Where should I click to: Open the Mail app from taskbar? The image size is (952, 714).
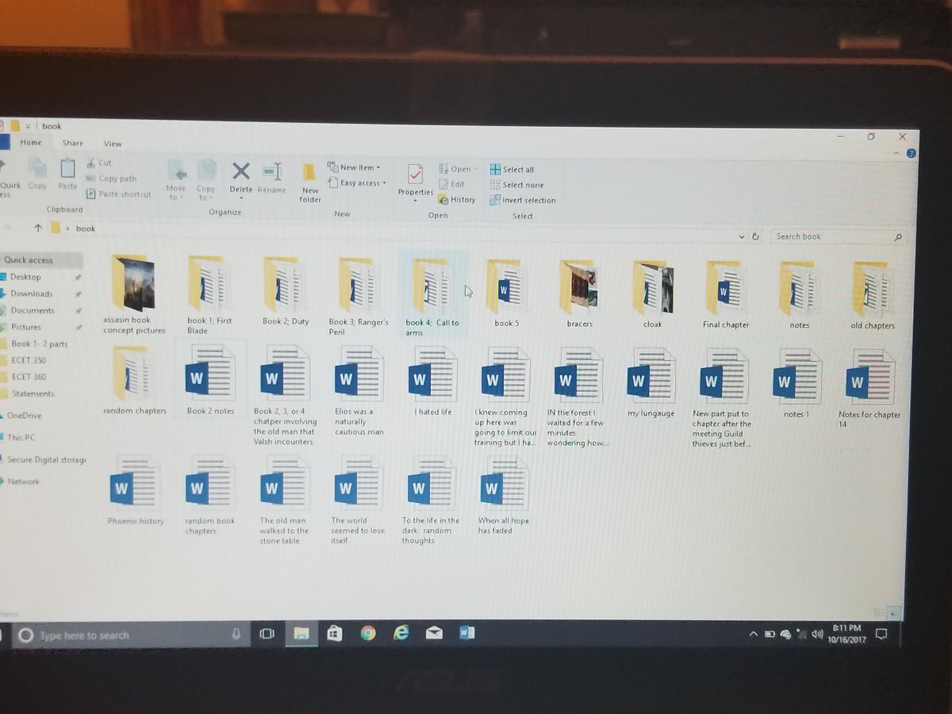point(434,633)
